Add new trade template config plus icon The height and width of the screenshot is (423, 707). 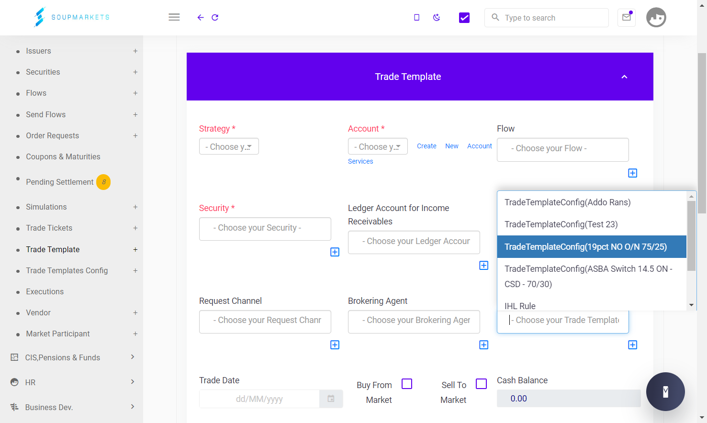[x=633, y=345]
